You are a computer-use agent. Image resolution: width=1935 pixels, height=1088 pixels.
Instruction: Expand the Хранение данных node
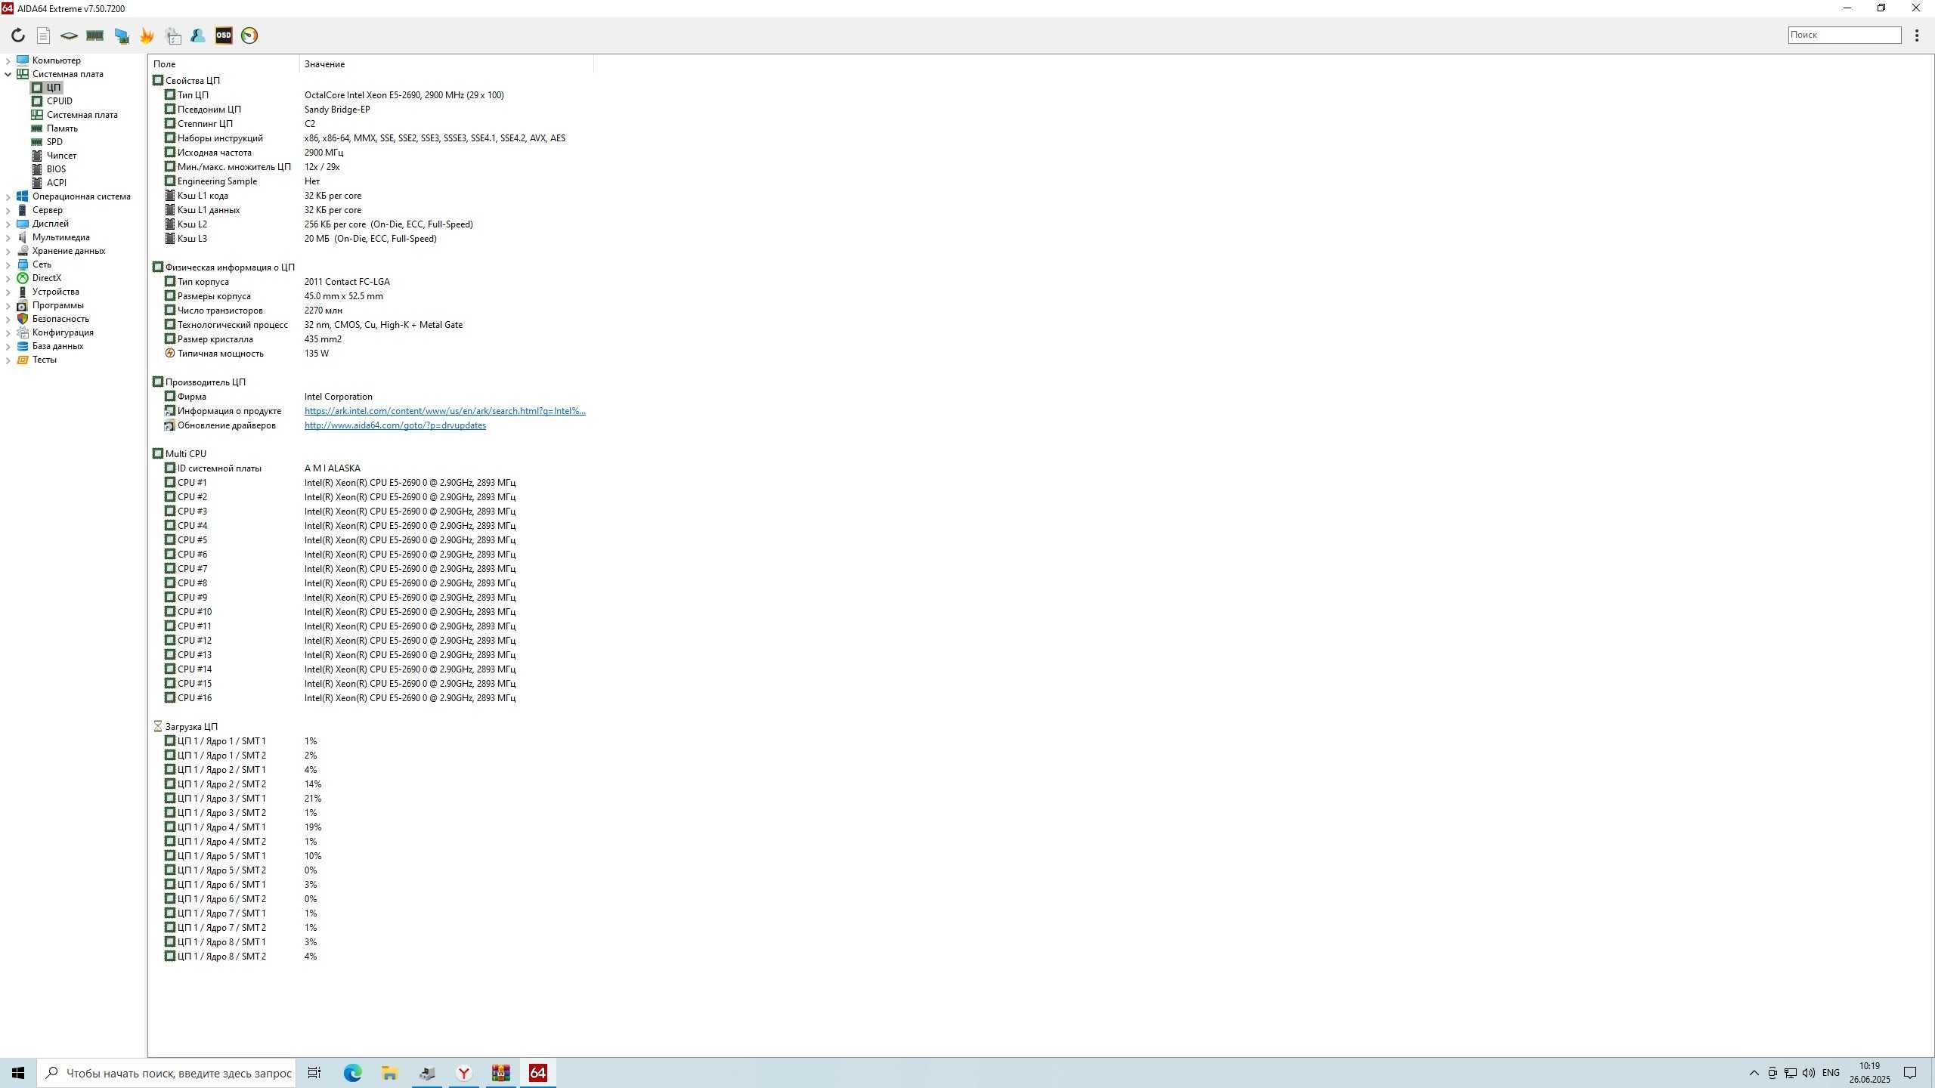coord(8,251)
